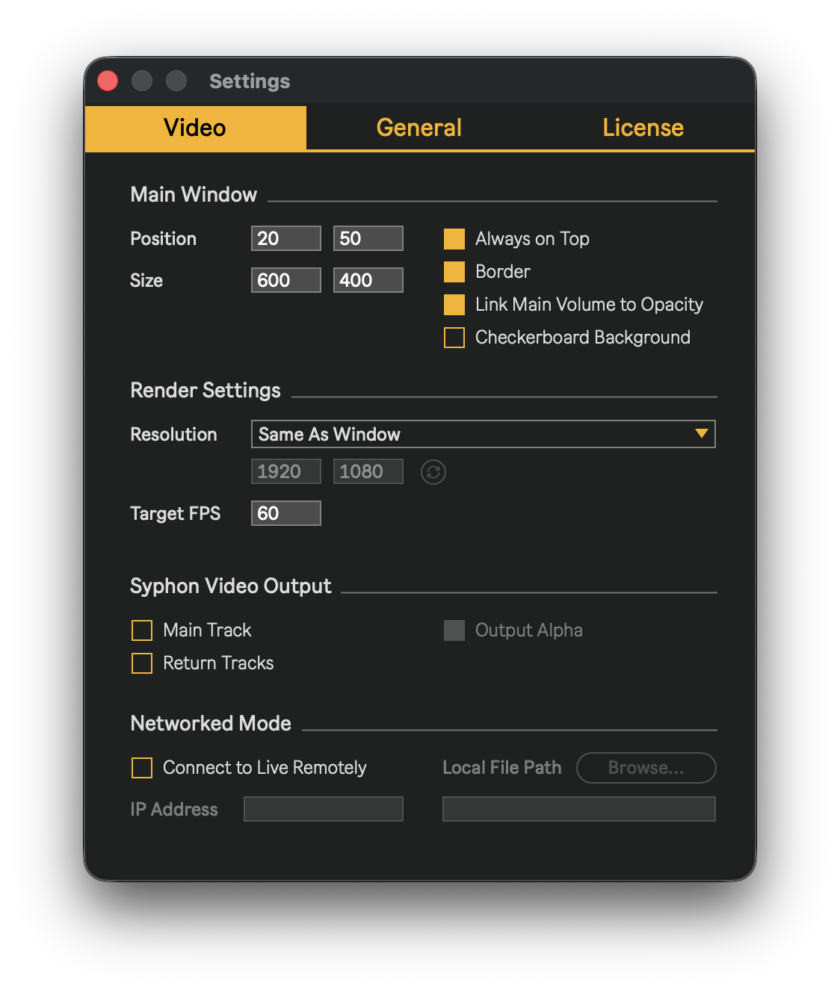Click the Target FPS input field
Viewport: 840px width, 992px height.
285,513
